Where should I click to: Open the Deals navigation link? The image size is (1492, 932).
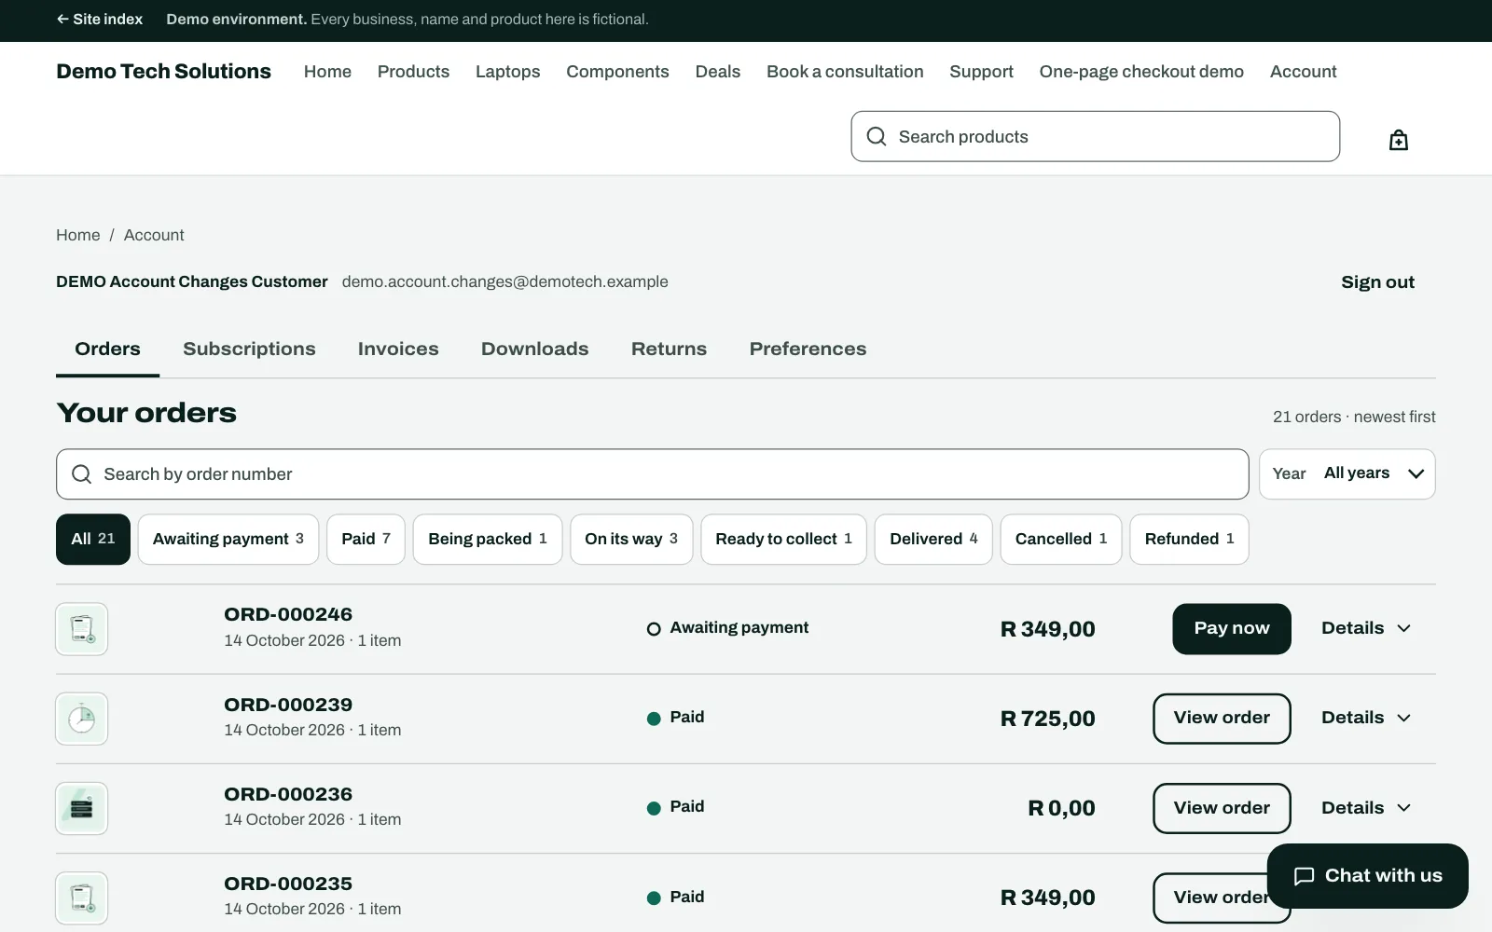point(717,72)
